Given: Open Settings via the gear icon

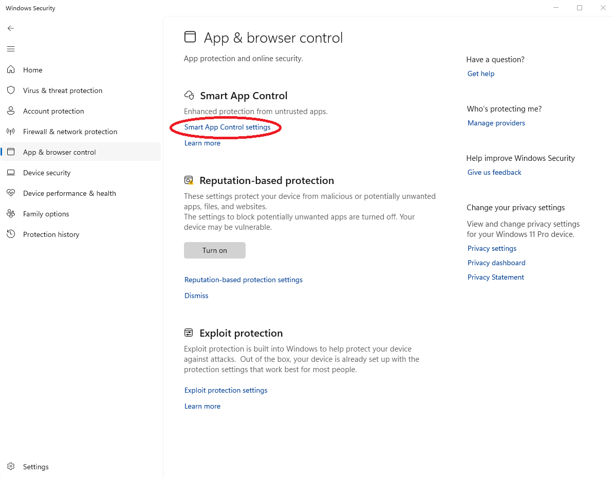Looking at the screenshot, I should 11,467.
